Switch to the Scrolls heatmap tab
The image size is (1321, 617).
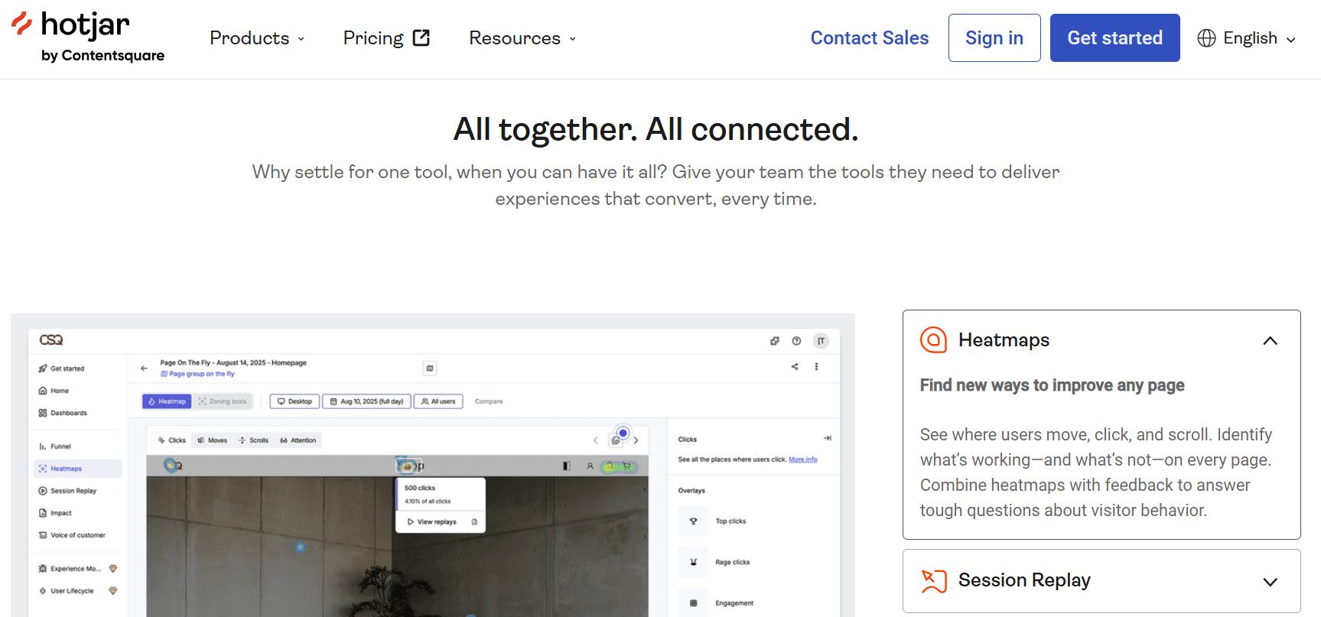point(254,440)
